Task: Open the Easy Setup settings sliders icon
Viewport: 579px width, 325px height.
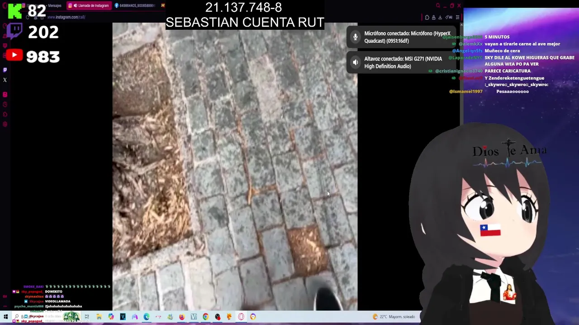Action: click(457, 18)
